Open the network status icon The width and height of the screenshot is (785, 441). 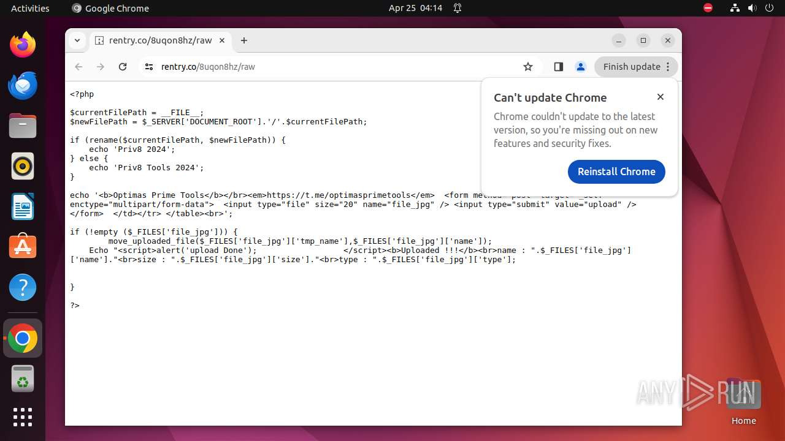[735, 8]
